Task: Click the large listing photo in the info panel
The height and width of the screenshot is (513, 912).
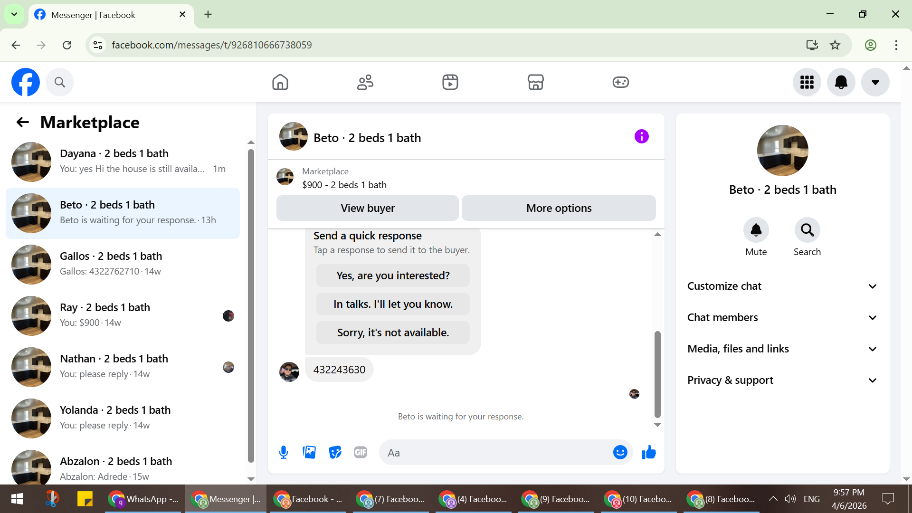Action: pyautogui.click(x=782, y=151)
